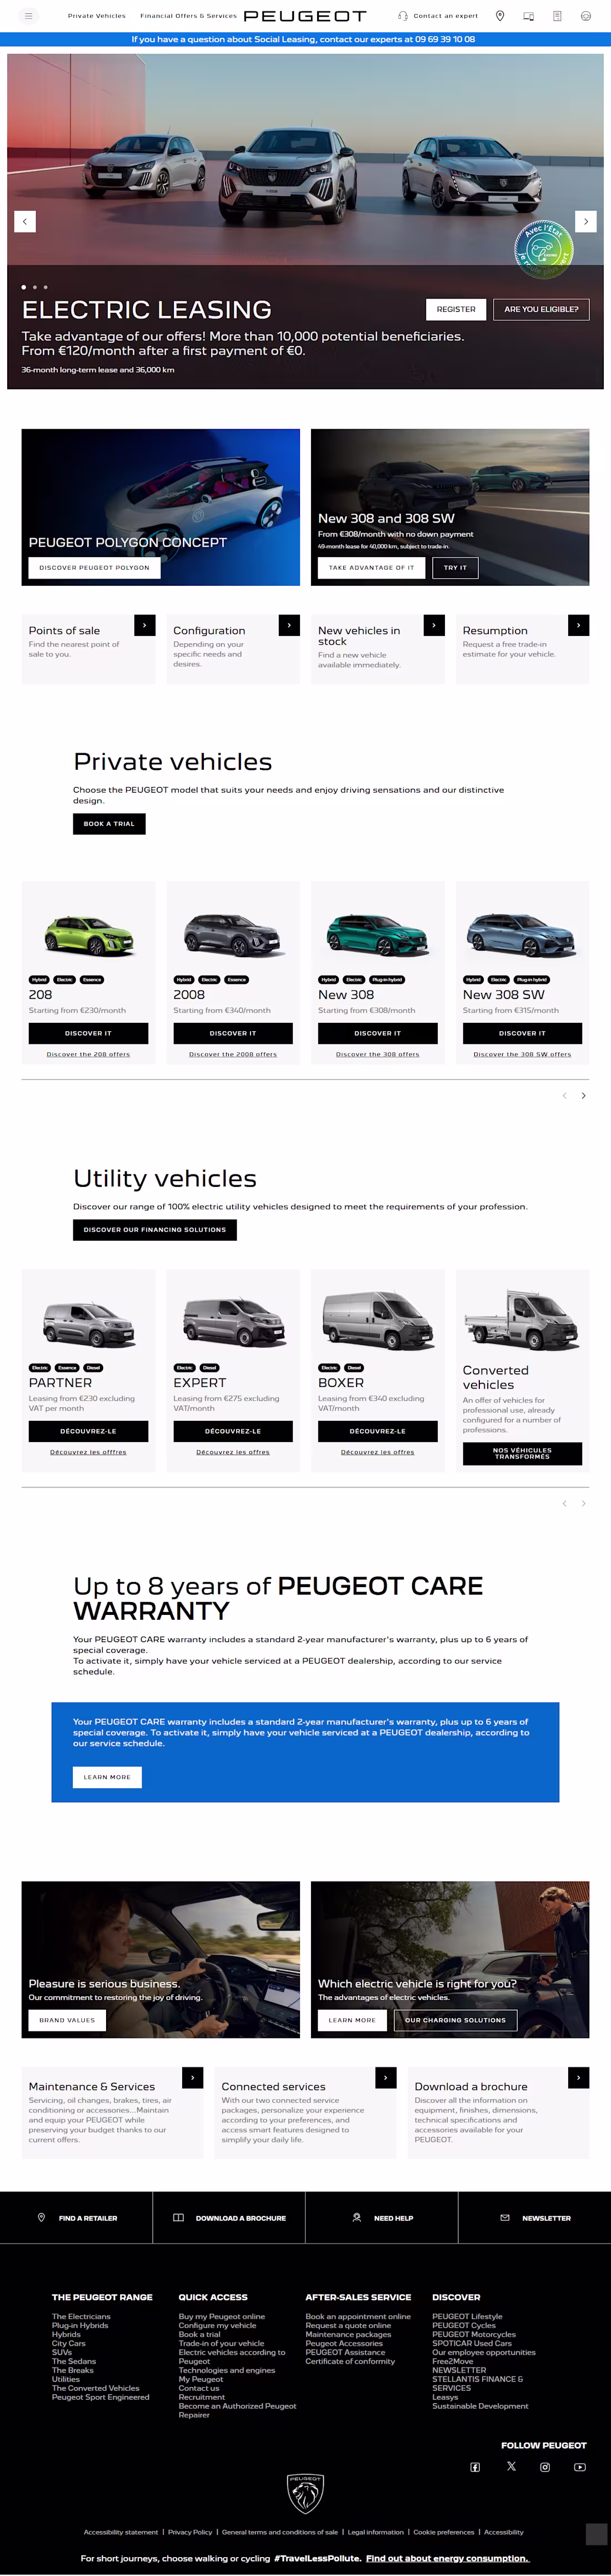Image resolution: width=611 pixels, height=2576 pixels.
Task: Open Peugeot YouTube channel icon
Action: click(x=580, y=2467)
